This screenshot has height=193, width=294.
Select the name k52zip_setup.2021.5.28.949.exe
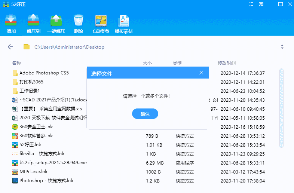(x=53, y=163)
